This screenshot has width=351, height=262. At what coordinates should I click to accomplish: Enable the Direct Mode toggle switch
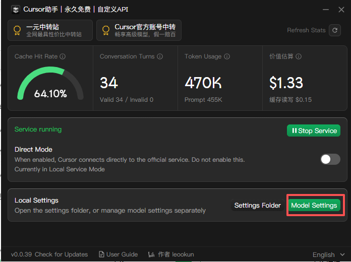tap(330, 159)
